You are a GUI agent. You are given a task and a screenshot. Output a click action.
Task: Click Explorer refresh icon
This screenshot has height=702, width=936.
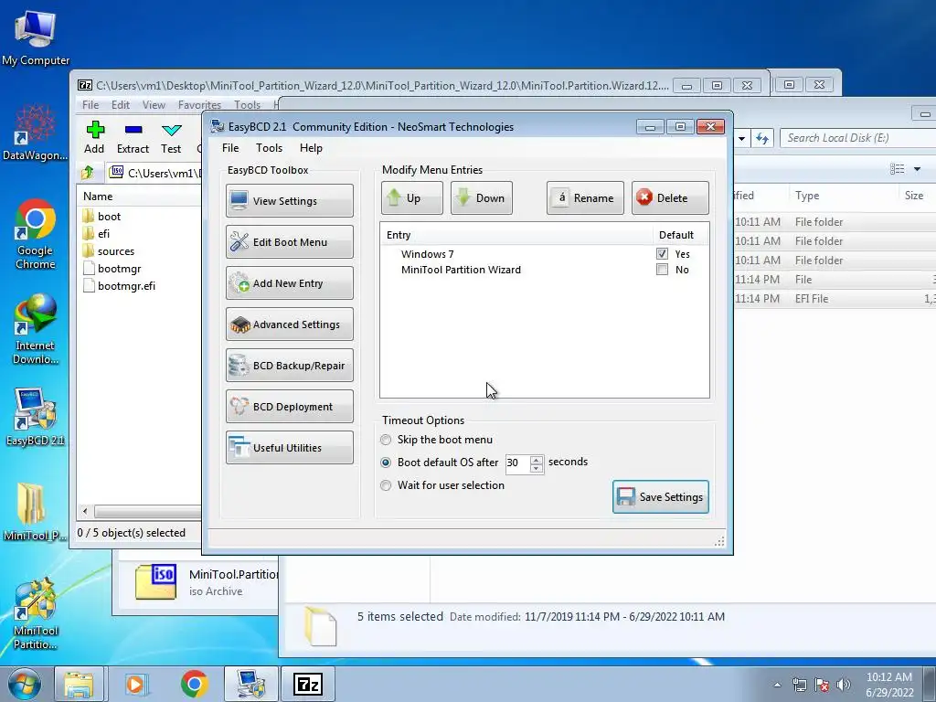click(762, 139)
